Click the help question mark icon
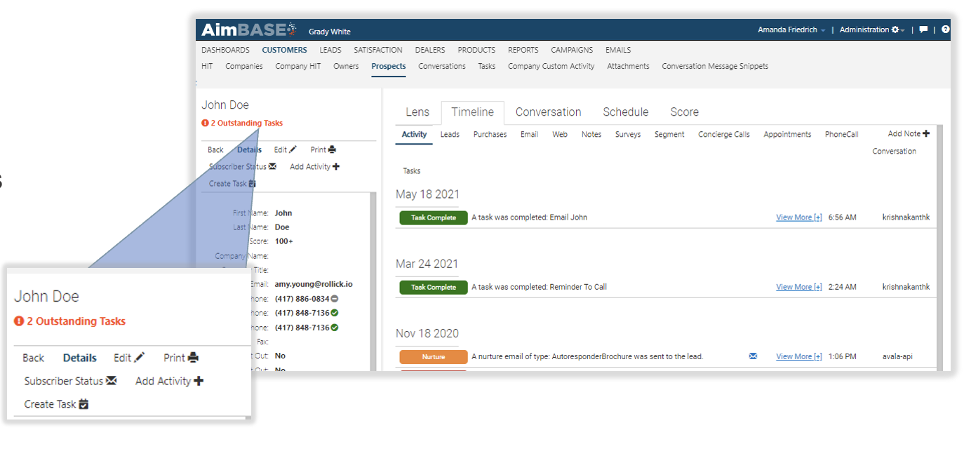 click(945, 29)
